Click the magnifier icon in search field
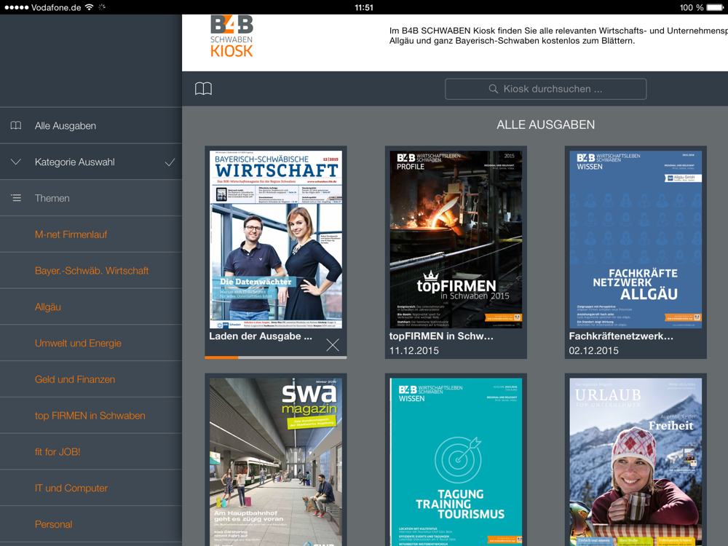Viewport: 728px width, 546px height. pos(493,89)
